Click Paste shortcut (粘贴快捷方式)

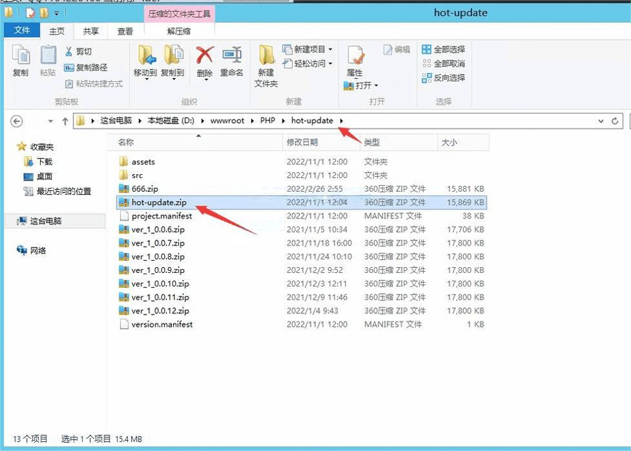[x=94, y=84]
